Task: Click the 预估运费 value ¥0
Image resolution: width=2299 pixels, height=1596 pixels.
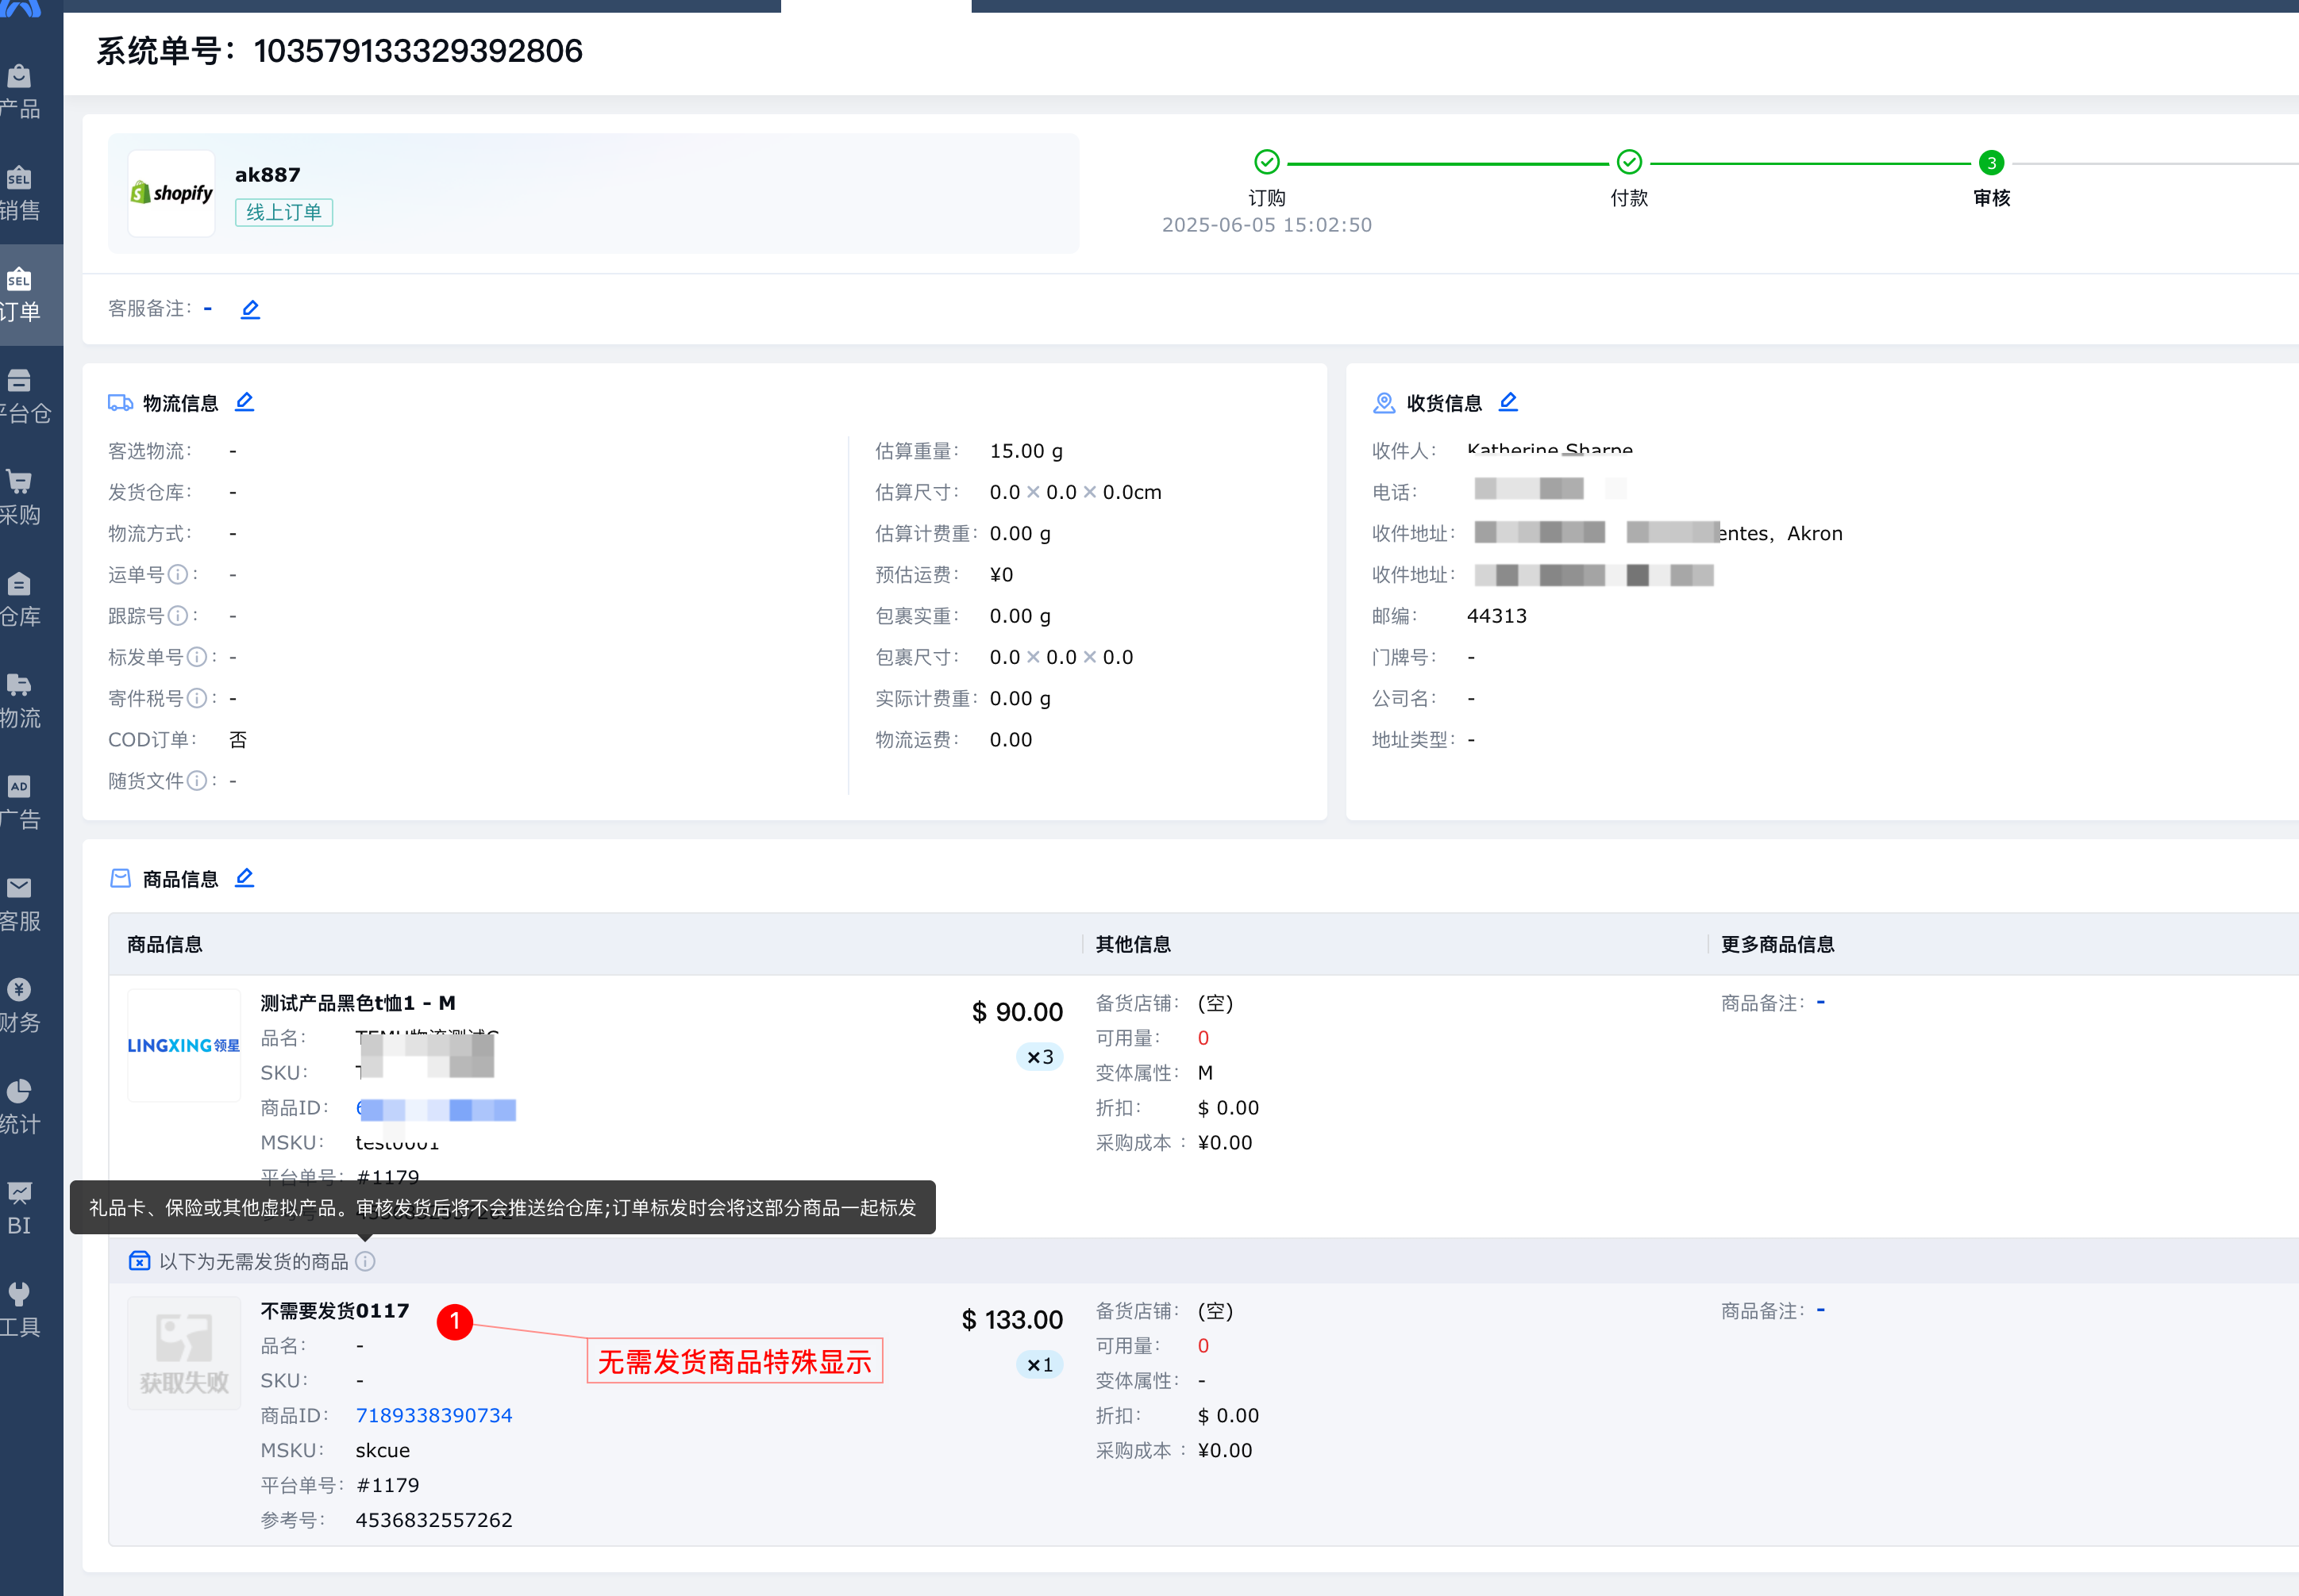Action: tap(1001, 575)
